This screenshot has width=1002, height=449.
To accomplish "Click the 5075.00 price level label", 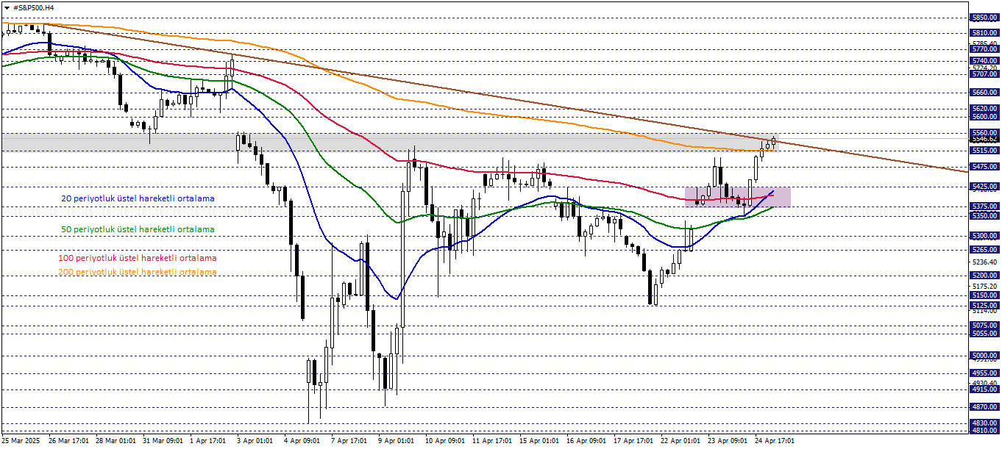I will pos(984,325).
